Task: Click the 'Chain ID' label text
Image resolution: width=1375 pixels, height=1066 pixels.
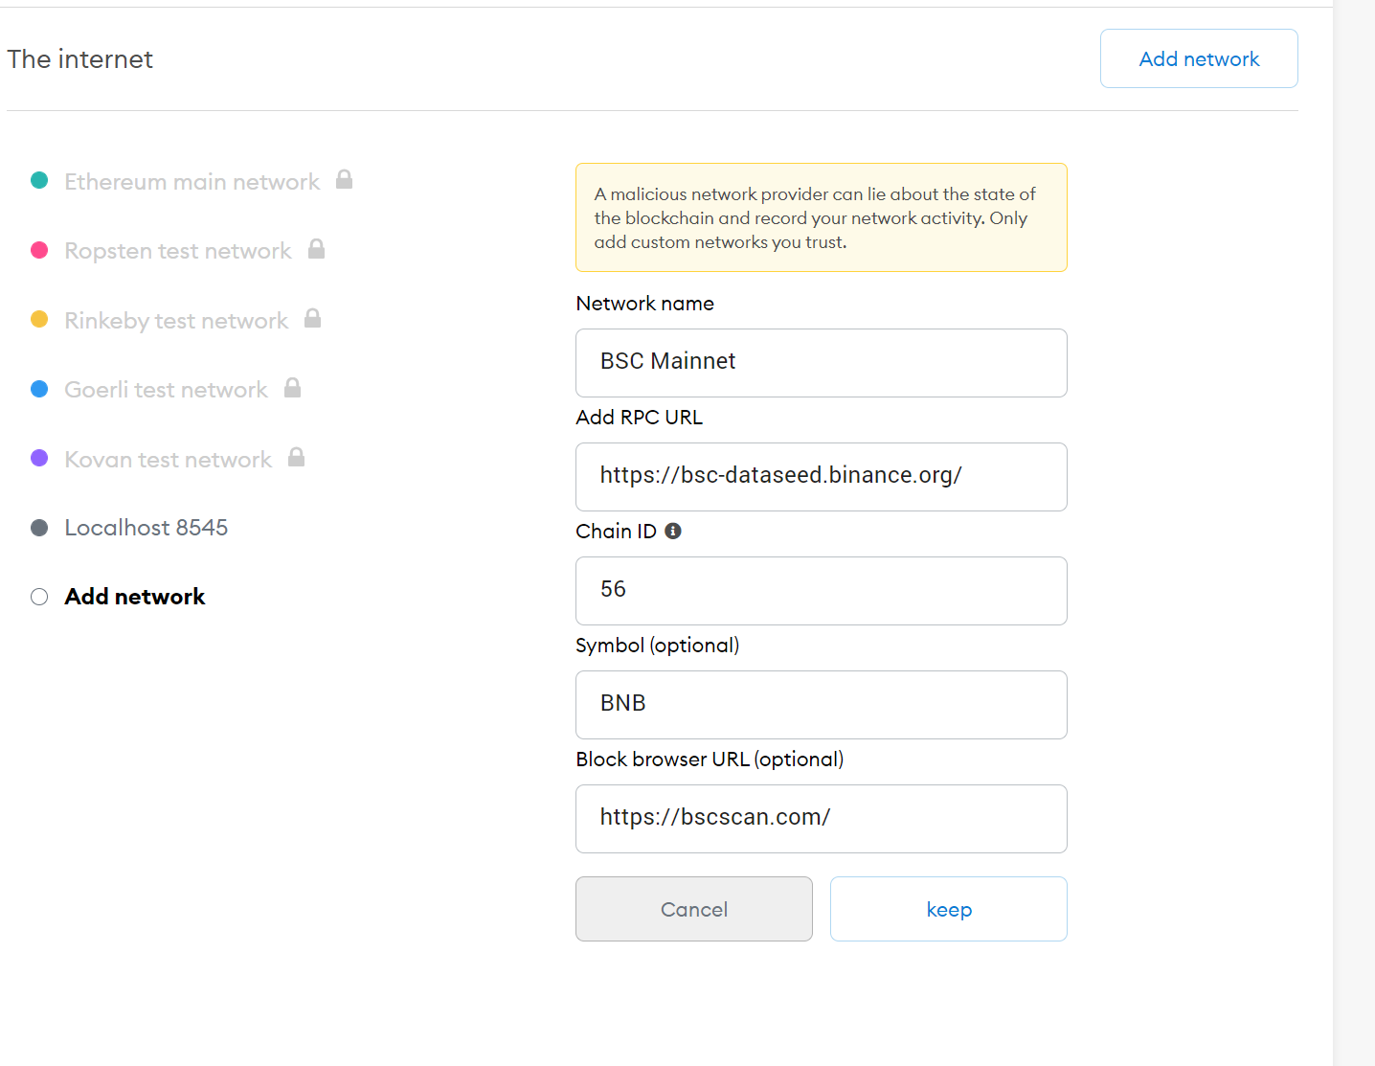Action: (617, 532)
